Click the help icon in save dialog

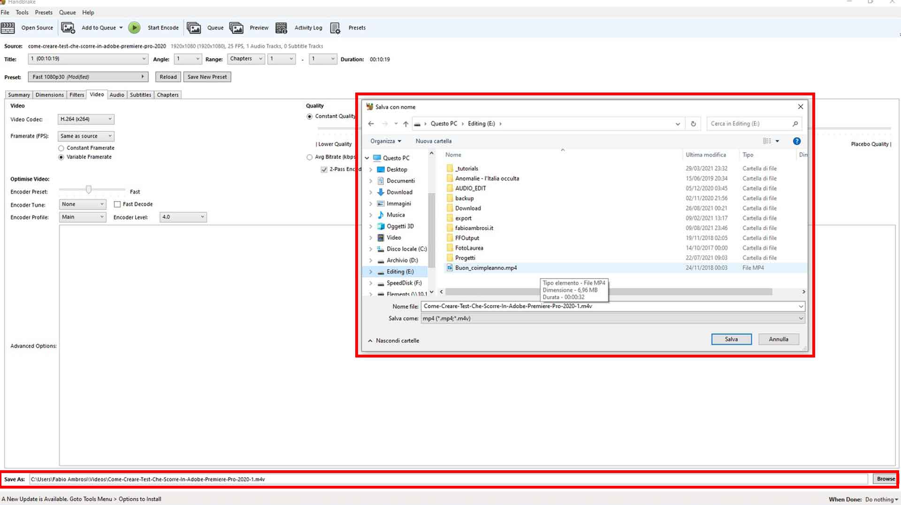[x=796, y=141]
